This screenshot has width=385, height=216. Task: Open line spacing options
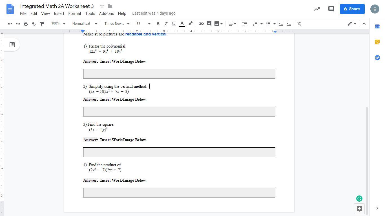click(245, 24)
